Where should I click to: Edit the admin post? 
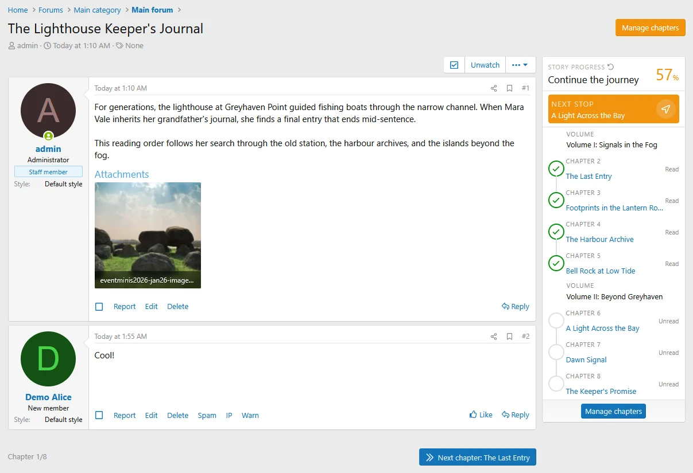coord(151,307)
